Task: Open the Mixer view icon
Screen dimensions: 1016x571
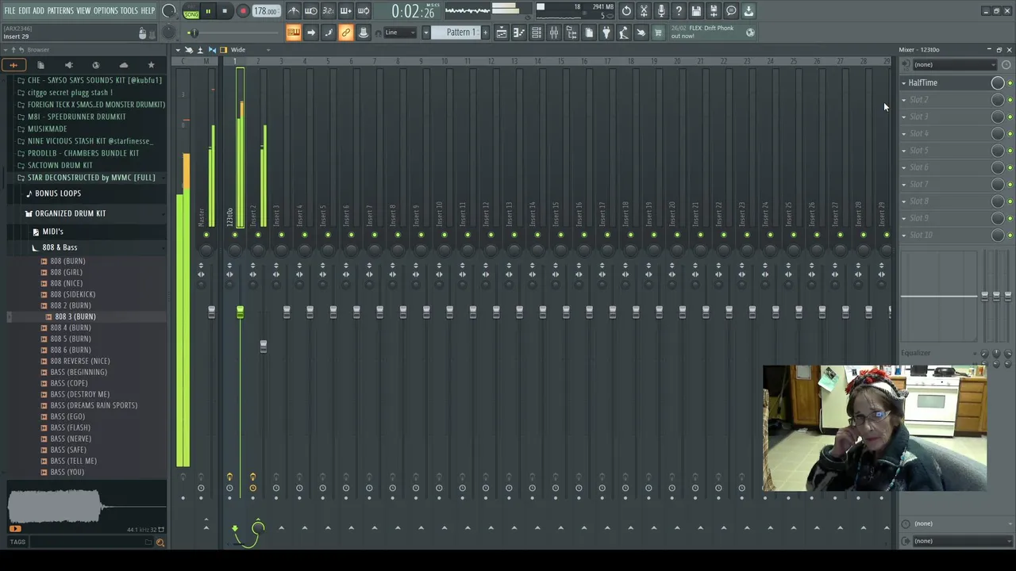Action: point(554,33)
